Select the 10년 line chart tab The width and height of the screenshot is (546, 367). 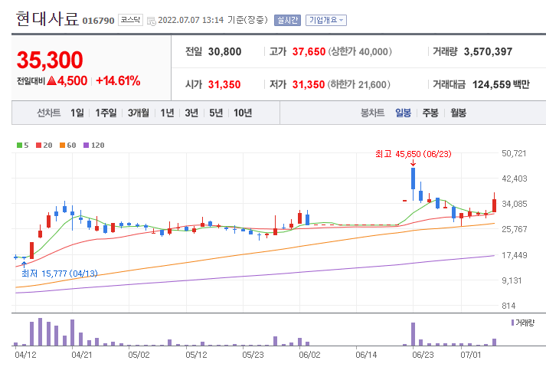243,113
